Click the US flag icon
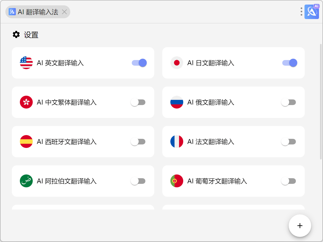The image size is (323, 242). pos(26,63)
